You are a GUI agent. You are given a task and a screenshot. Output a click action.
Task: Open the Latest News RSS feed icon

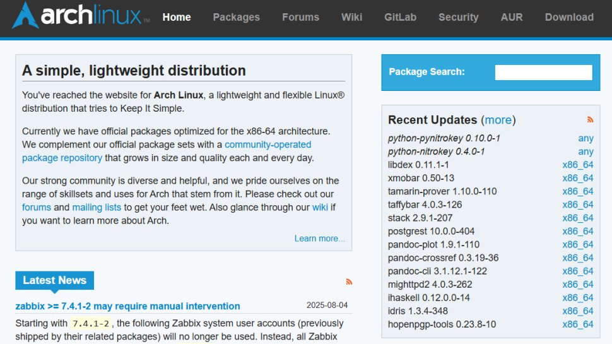(x=349, y=282)
